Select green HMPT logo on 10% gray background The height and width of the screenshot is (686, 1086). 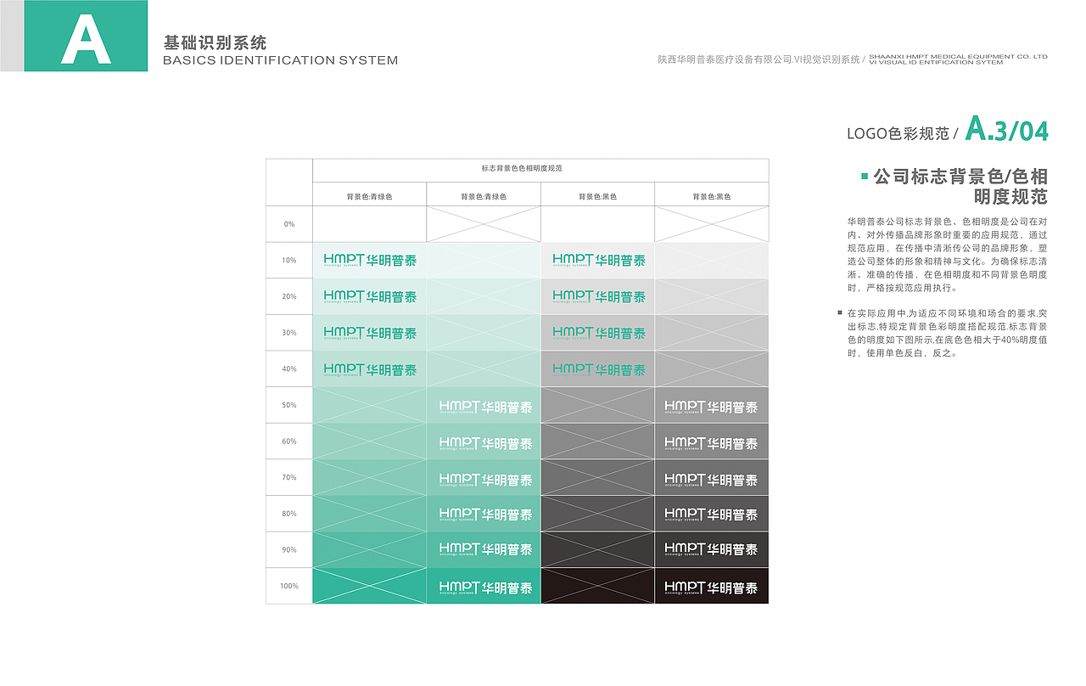click(599, 260)
